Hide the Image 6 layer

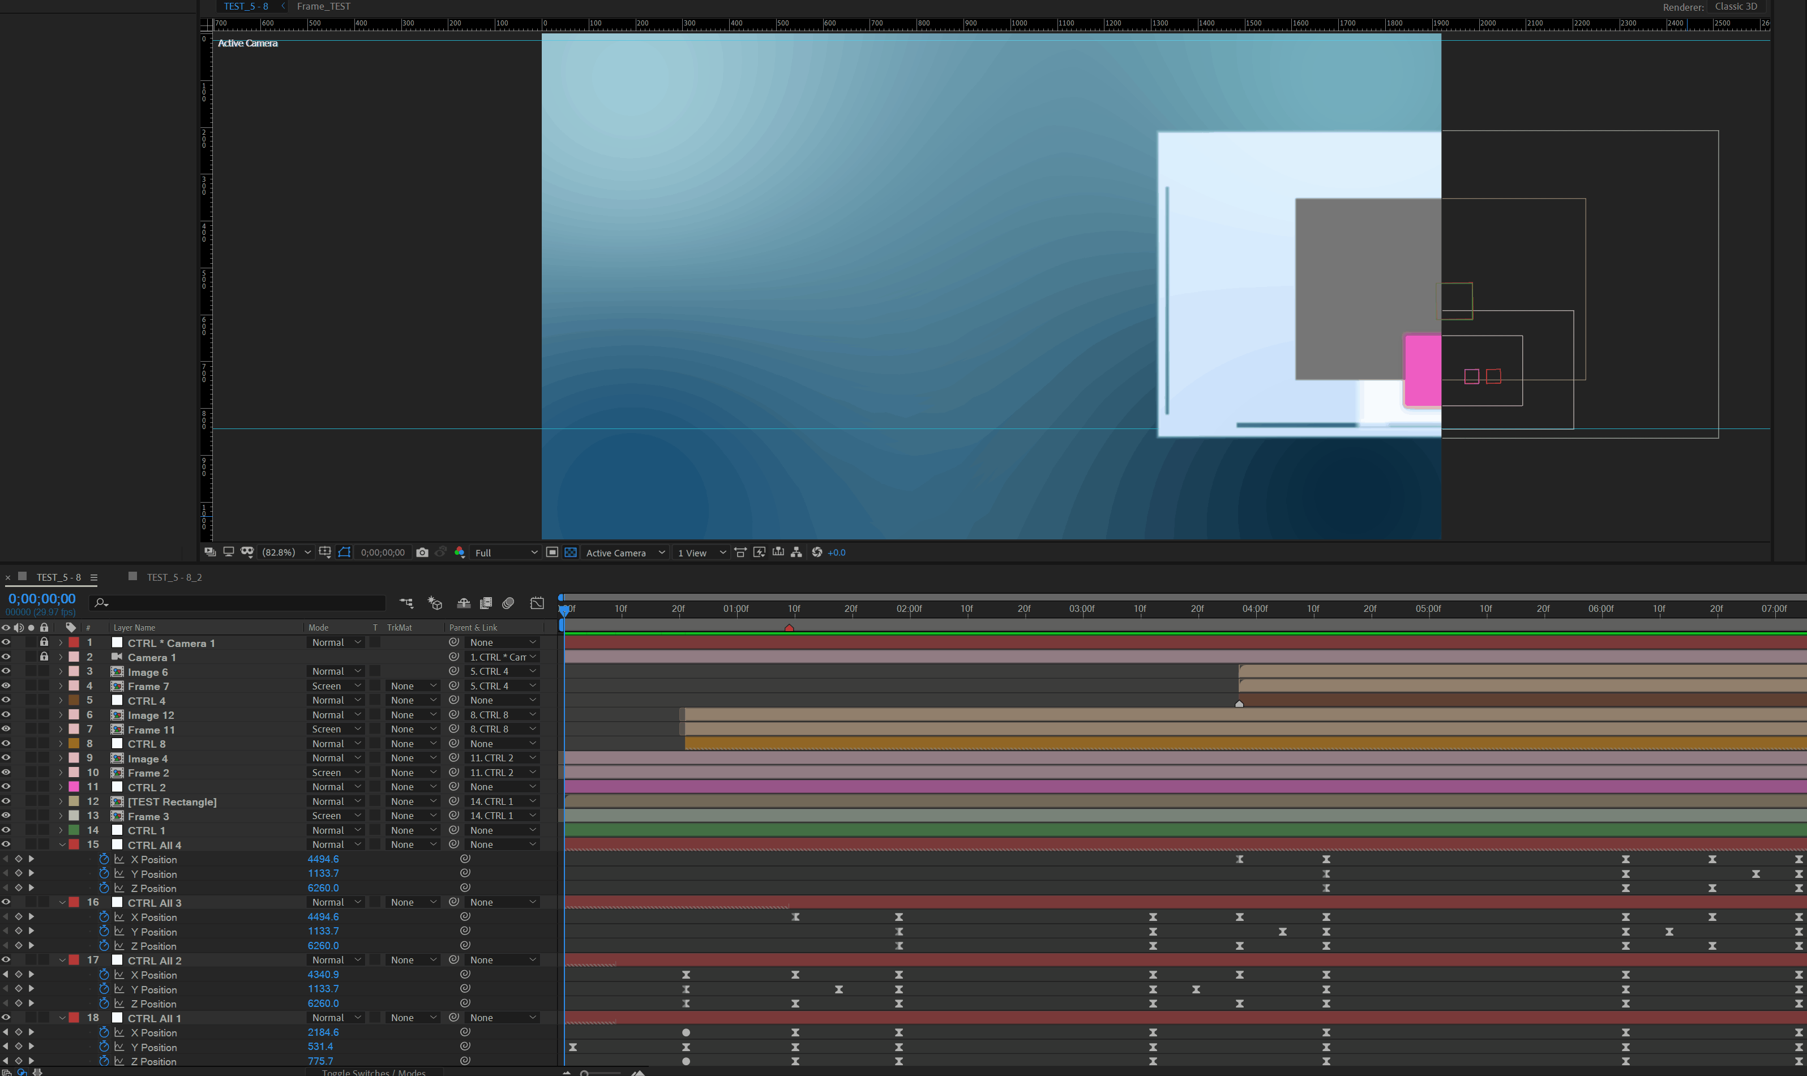tap(6, 671)
